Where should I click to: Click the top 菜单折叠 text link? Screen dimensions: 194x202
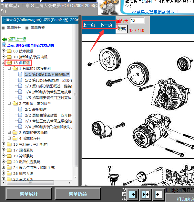(38, 28)
